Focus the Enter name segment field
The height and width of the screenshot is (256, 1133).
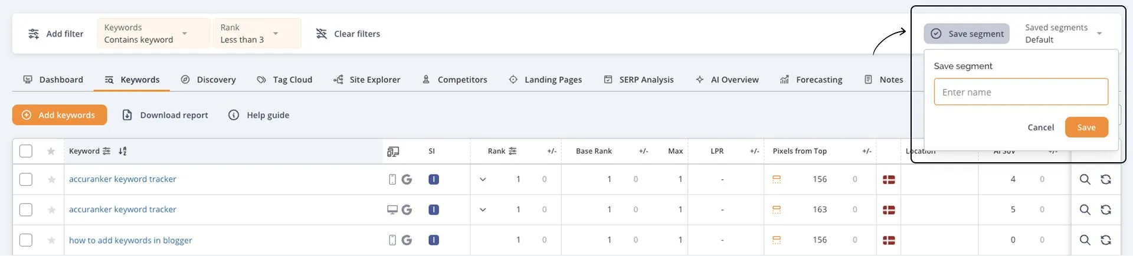tap(1020, 93)
